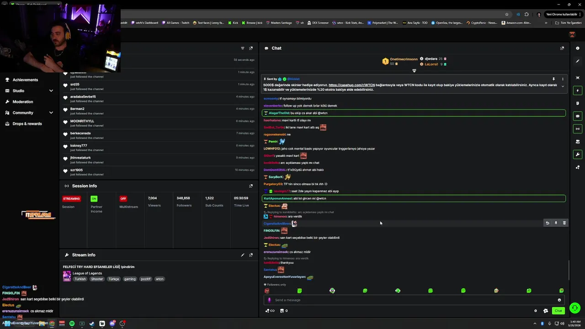Click the Send a message input field
This screenshot has width=585, height=329.
point(414,300)
